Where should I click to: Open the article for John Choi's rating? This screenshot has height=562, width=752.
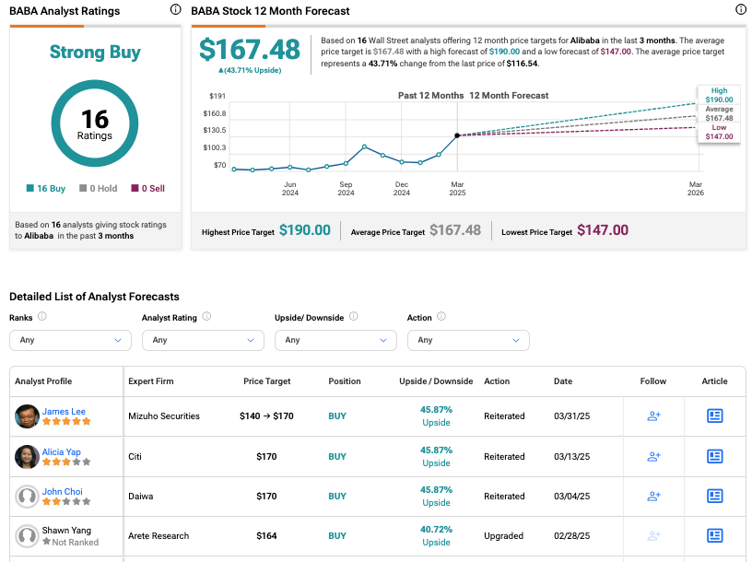714,496
